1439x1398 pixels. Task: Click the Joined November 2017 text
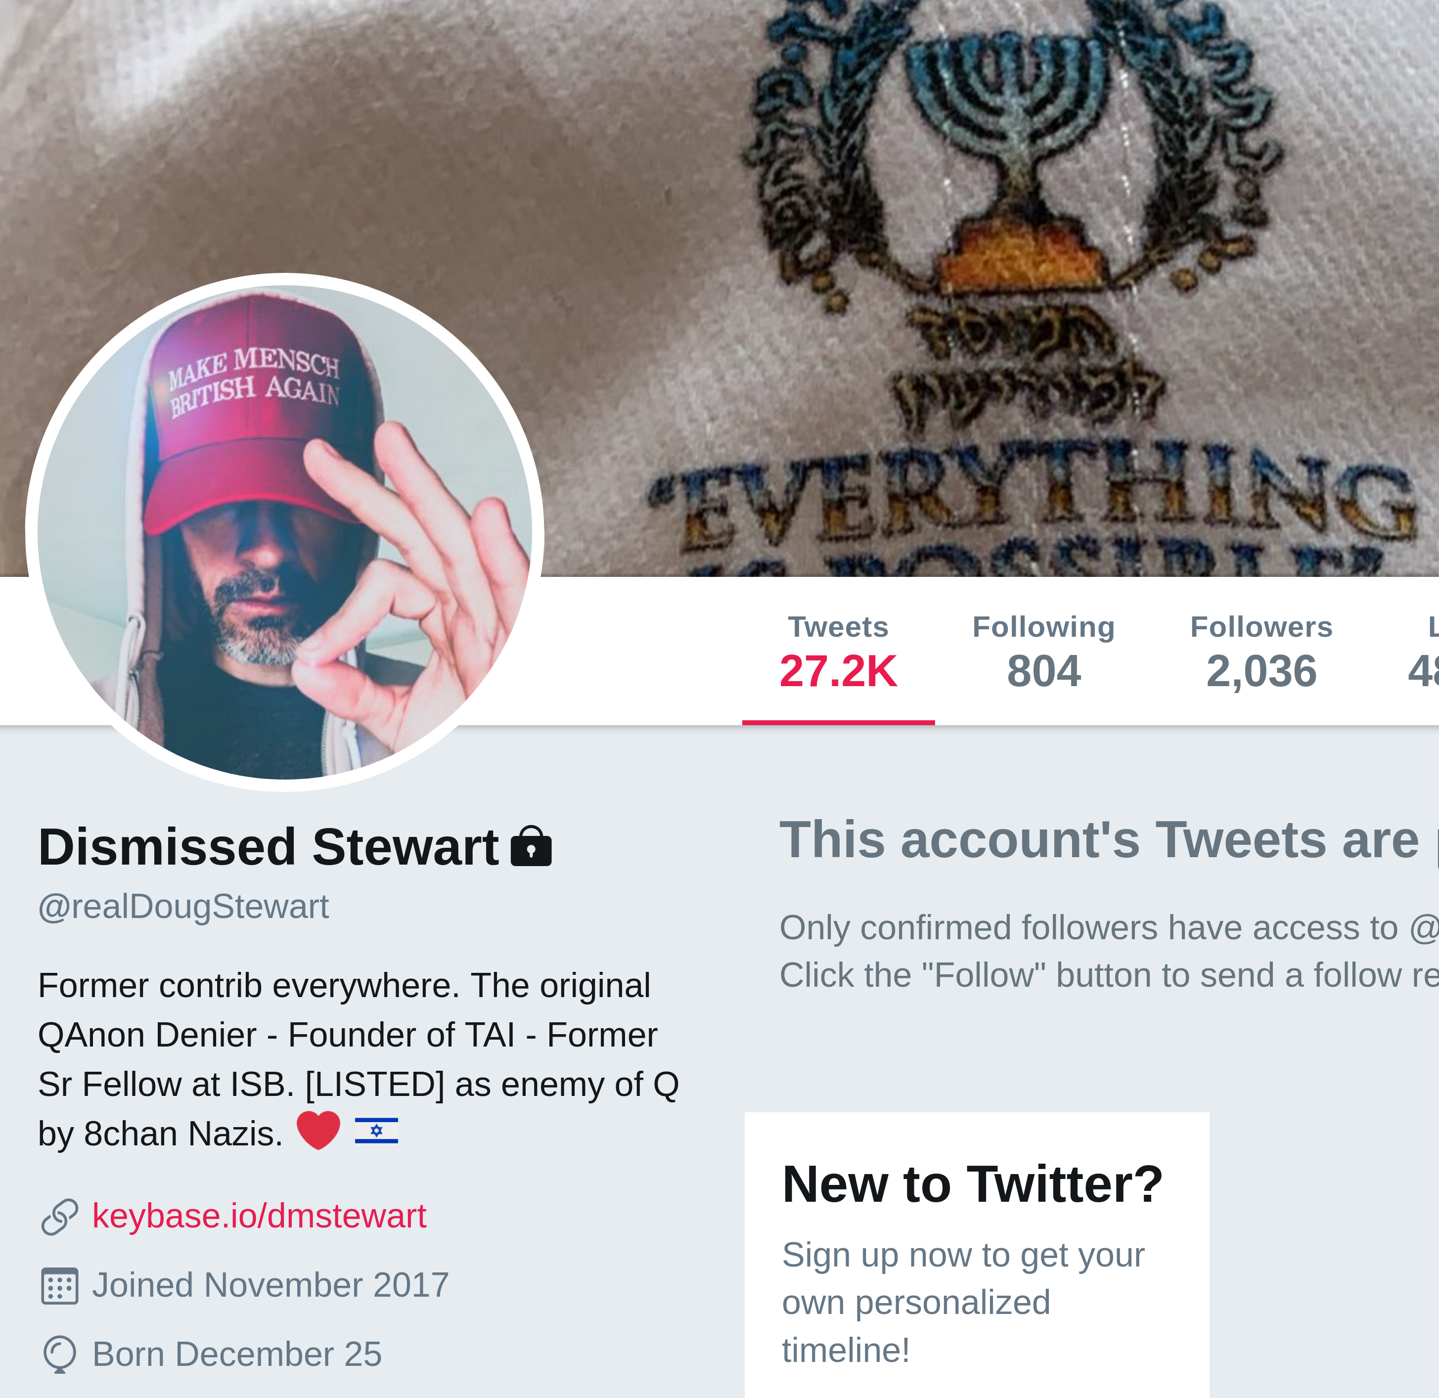coord(270,1286)
